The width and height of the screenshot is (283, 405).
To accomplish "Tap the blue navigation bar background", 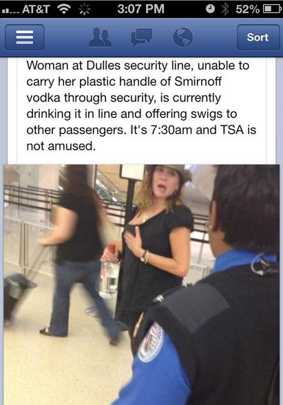I will tap(142, 37).
